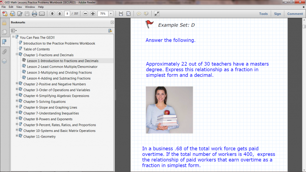306x172 pixels.
Task: Open the View menu
Action: coord(19,7)
